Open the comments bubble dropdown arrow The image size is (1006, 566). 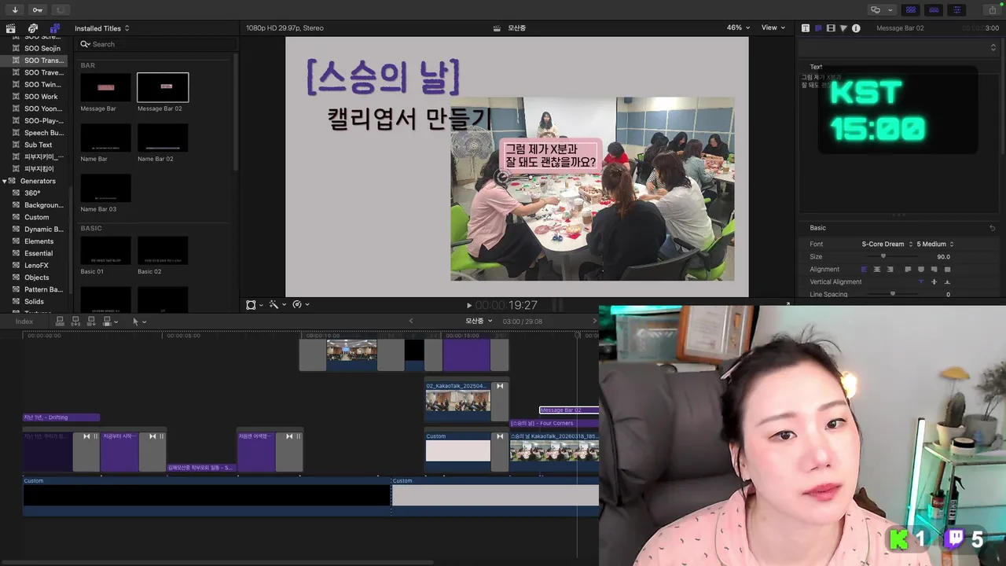(890, 10)
